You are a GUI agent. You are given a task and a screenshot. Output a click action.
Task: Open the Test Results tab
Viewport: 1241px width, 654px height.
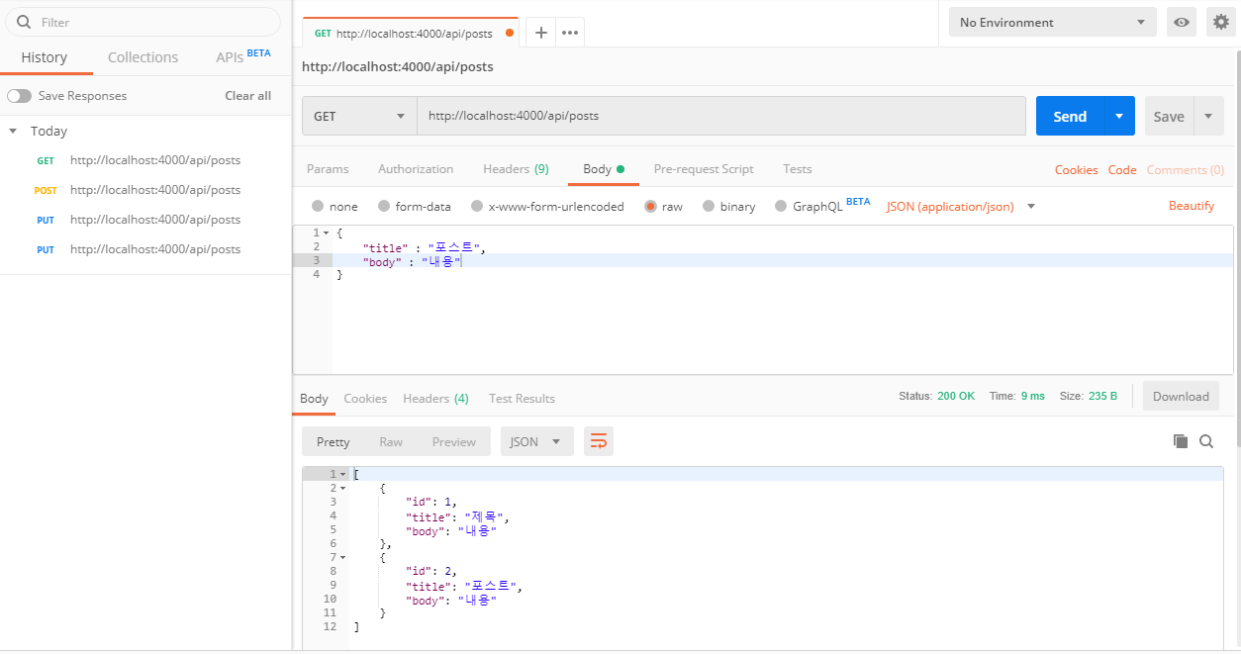(x=522, y=398)
